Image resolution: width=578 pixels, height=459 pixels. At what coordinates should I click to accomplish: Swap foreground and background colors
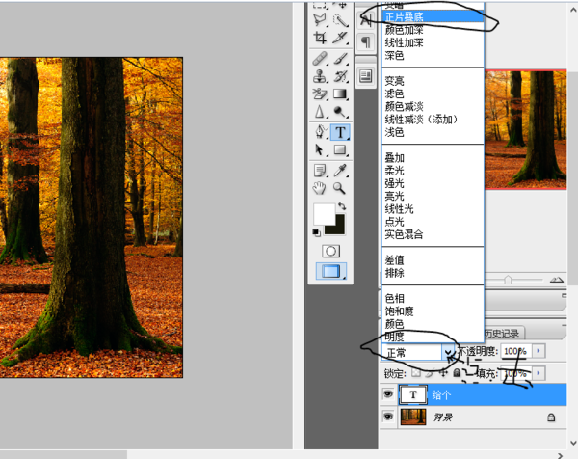(342, 206)
